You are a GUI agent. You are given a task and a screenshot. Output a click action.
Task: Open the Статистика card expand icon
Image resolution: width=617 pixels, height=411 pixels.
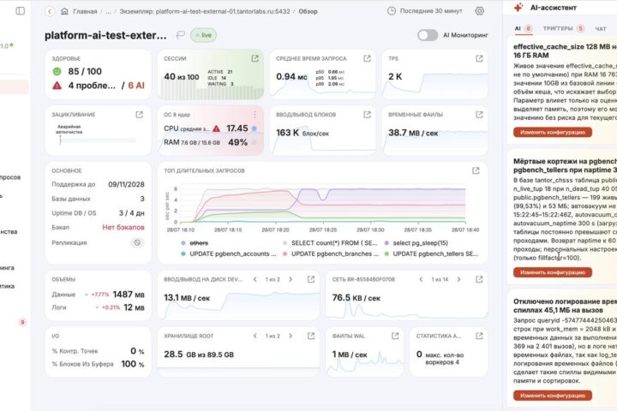pos(479,336)
